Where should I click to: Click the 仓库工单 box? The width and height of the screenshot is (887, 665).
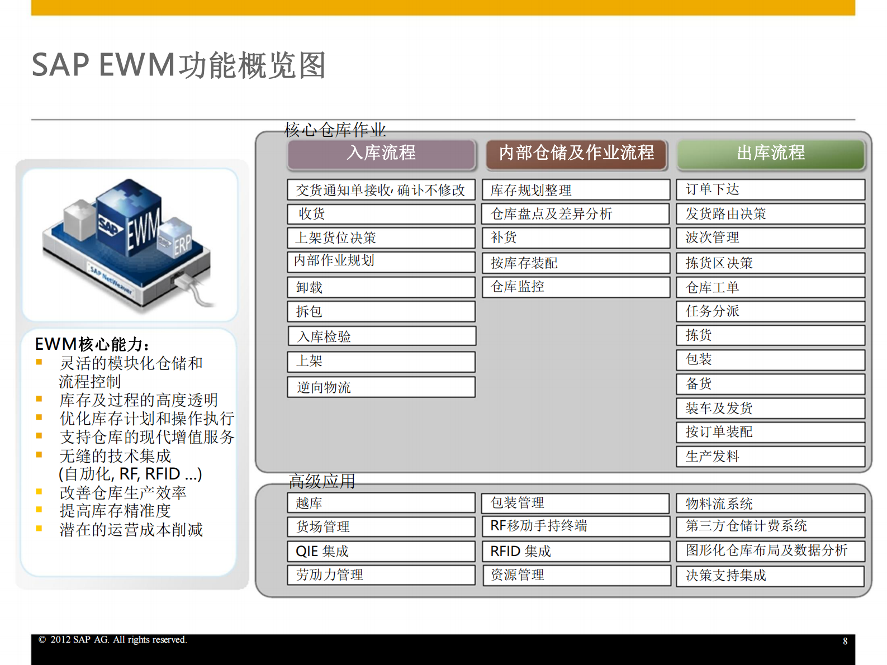tap(771, 287)
